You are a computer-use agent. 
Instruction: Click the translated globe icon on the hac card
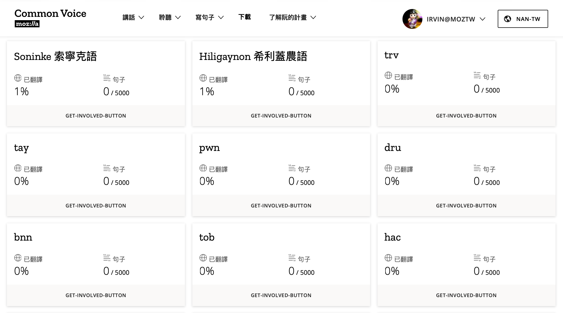pyautogui.click(x=388, y=258)
